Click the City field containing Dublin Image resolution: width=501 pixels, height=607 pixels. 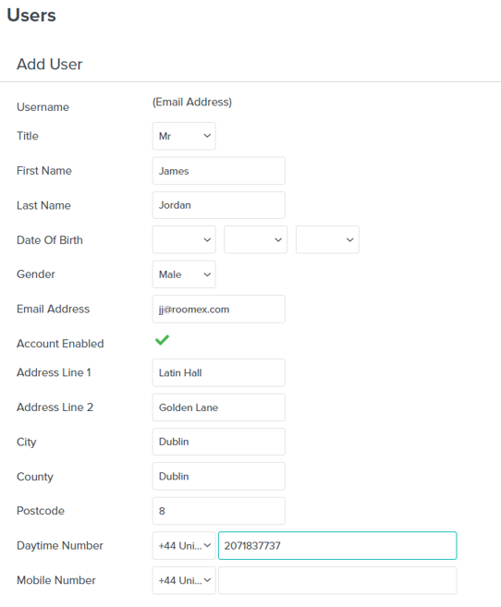tap(219, 442)
